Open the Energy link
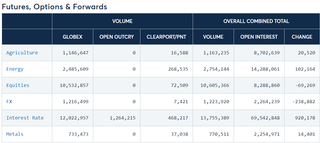The image size is (320, 143). pyautogui.click(x=15, y=69)
